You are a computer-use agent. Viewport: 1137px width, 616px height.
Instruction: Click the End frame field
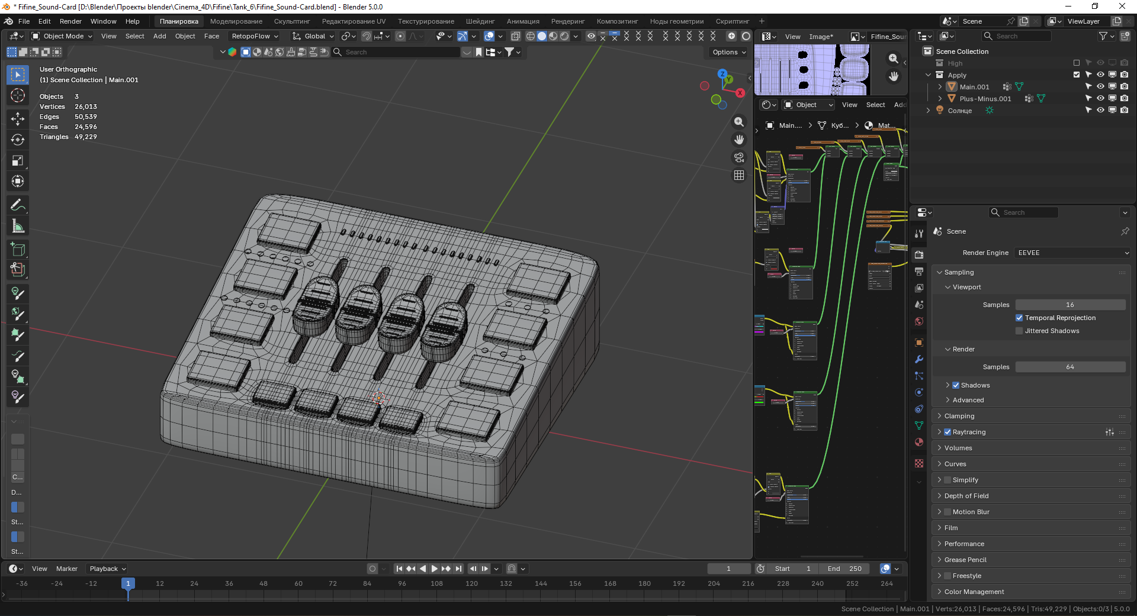844,569
